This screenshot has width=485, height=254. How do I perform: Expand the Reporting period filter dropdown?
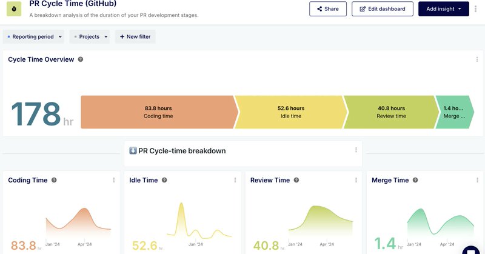pyautogui.click(x=34, y=37)
